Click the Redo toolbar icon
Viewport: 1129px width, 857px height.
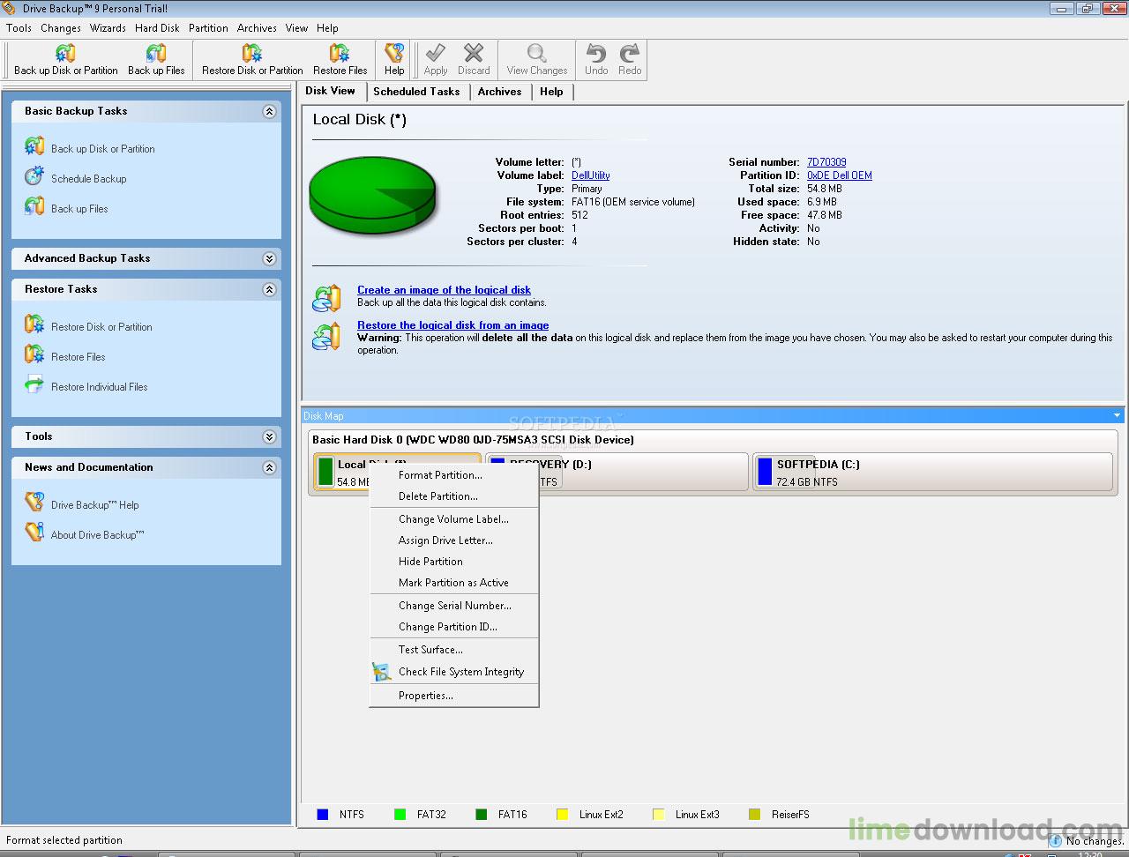[630, 53]
